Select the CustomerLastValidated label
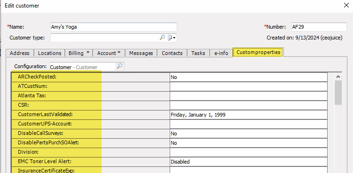This screenshot has width=353, height=173. click(45, 114)
